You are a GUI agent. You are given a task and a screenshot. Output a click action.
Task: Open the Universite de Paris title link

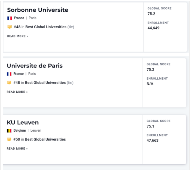point(35,66)
